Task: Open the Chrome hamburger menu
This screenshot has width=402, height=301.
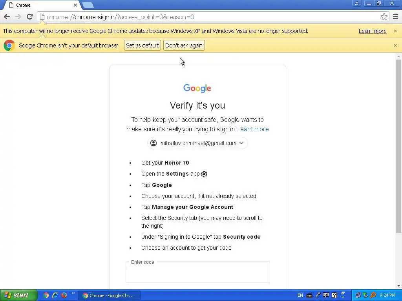Action: [396, 17]
